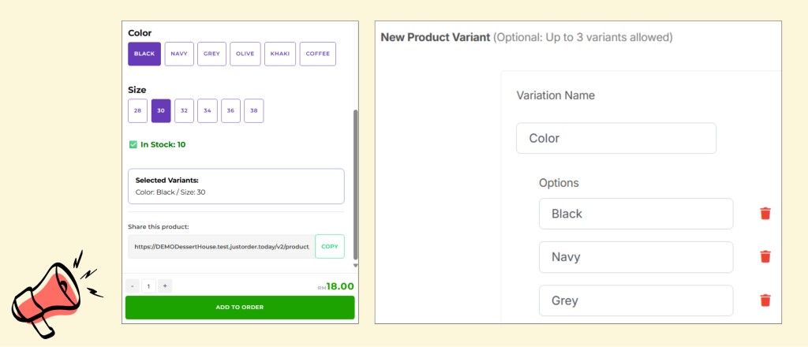Viewport: 808px width, 347px height.
Task: Select the Khaki color variant
Action: pos(280,54)
